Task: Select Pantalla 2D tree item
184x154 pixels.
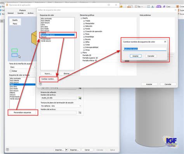Action: 87,55
